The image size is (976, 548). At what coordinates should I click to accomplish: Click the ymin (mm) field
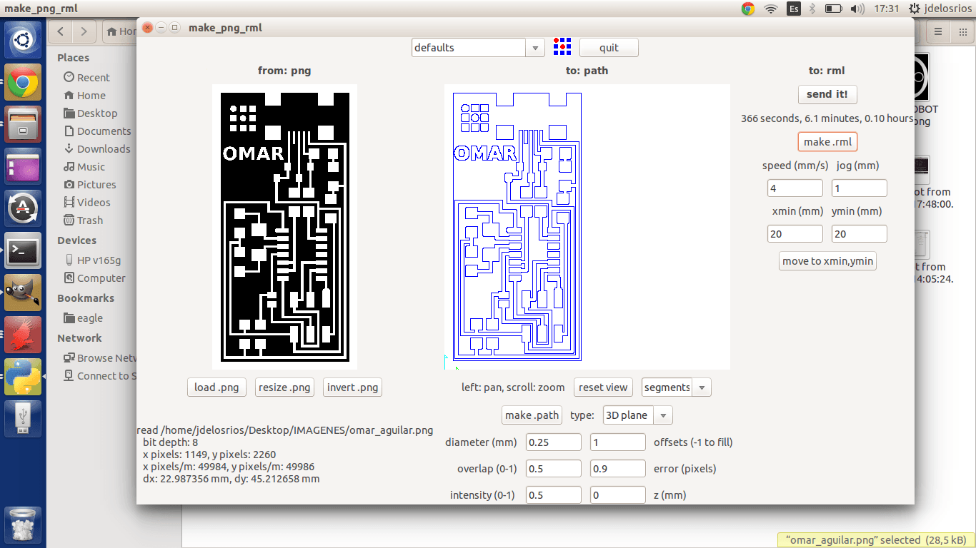[x=860, y=234]
